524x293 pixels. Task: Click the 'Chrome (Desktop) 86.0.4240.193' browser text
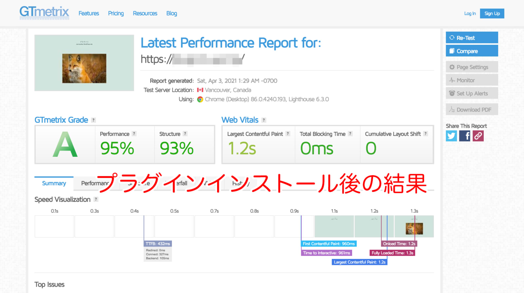(245, 99)
